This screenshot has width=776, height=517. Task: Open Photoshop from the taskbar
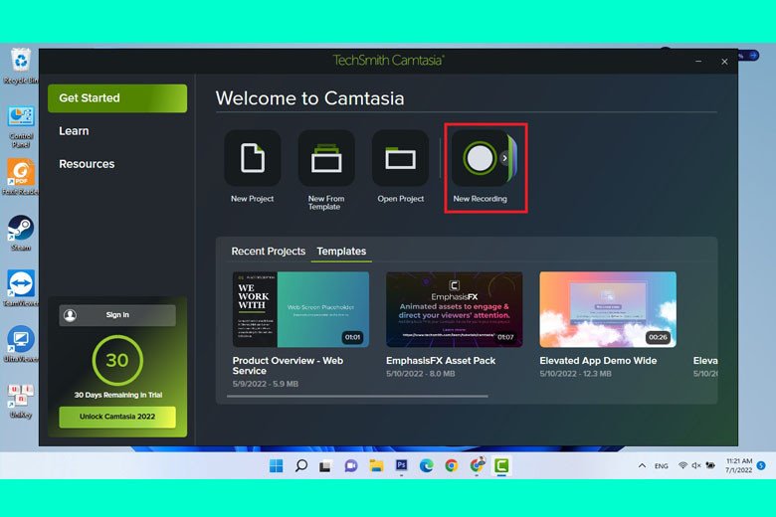401,465
